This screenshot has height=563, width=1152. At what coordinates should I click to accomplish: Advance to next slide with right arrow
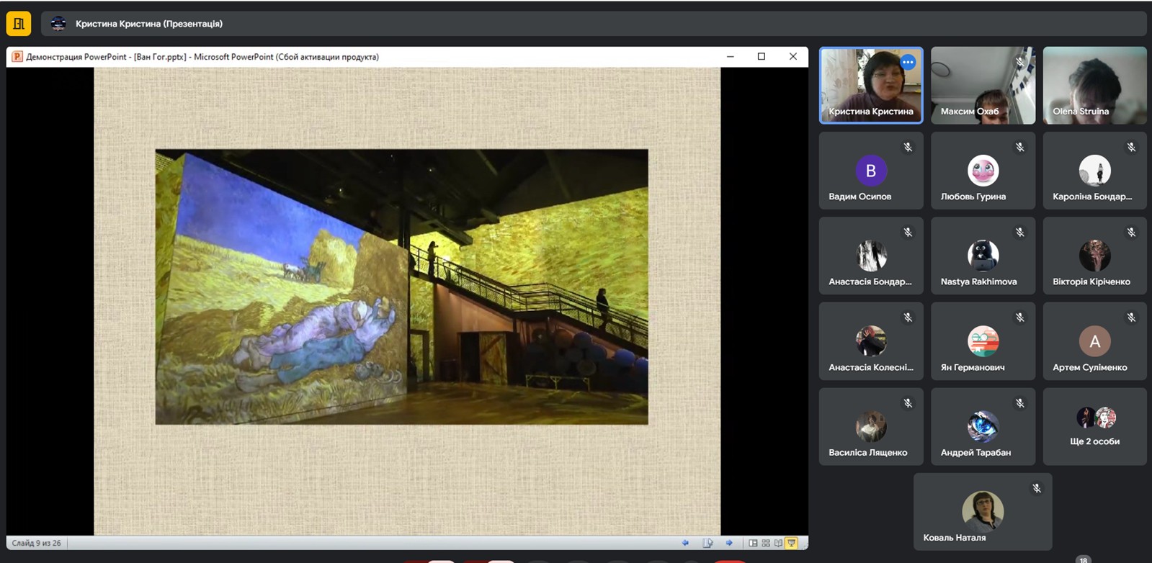[729, 543]
